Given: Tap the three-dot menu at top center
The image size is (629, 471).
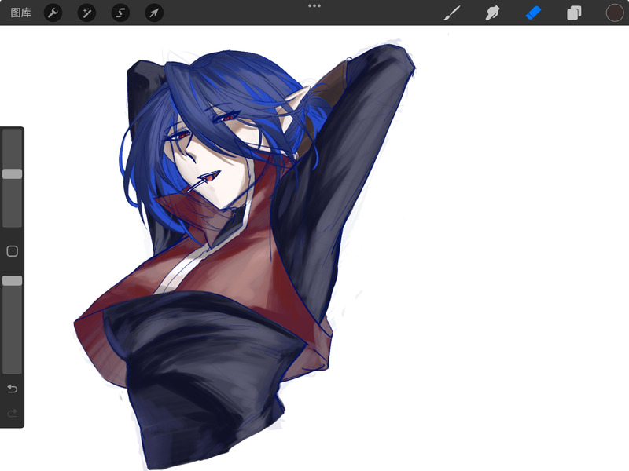Looking at the screenshot, I should coord(314,6).
